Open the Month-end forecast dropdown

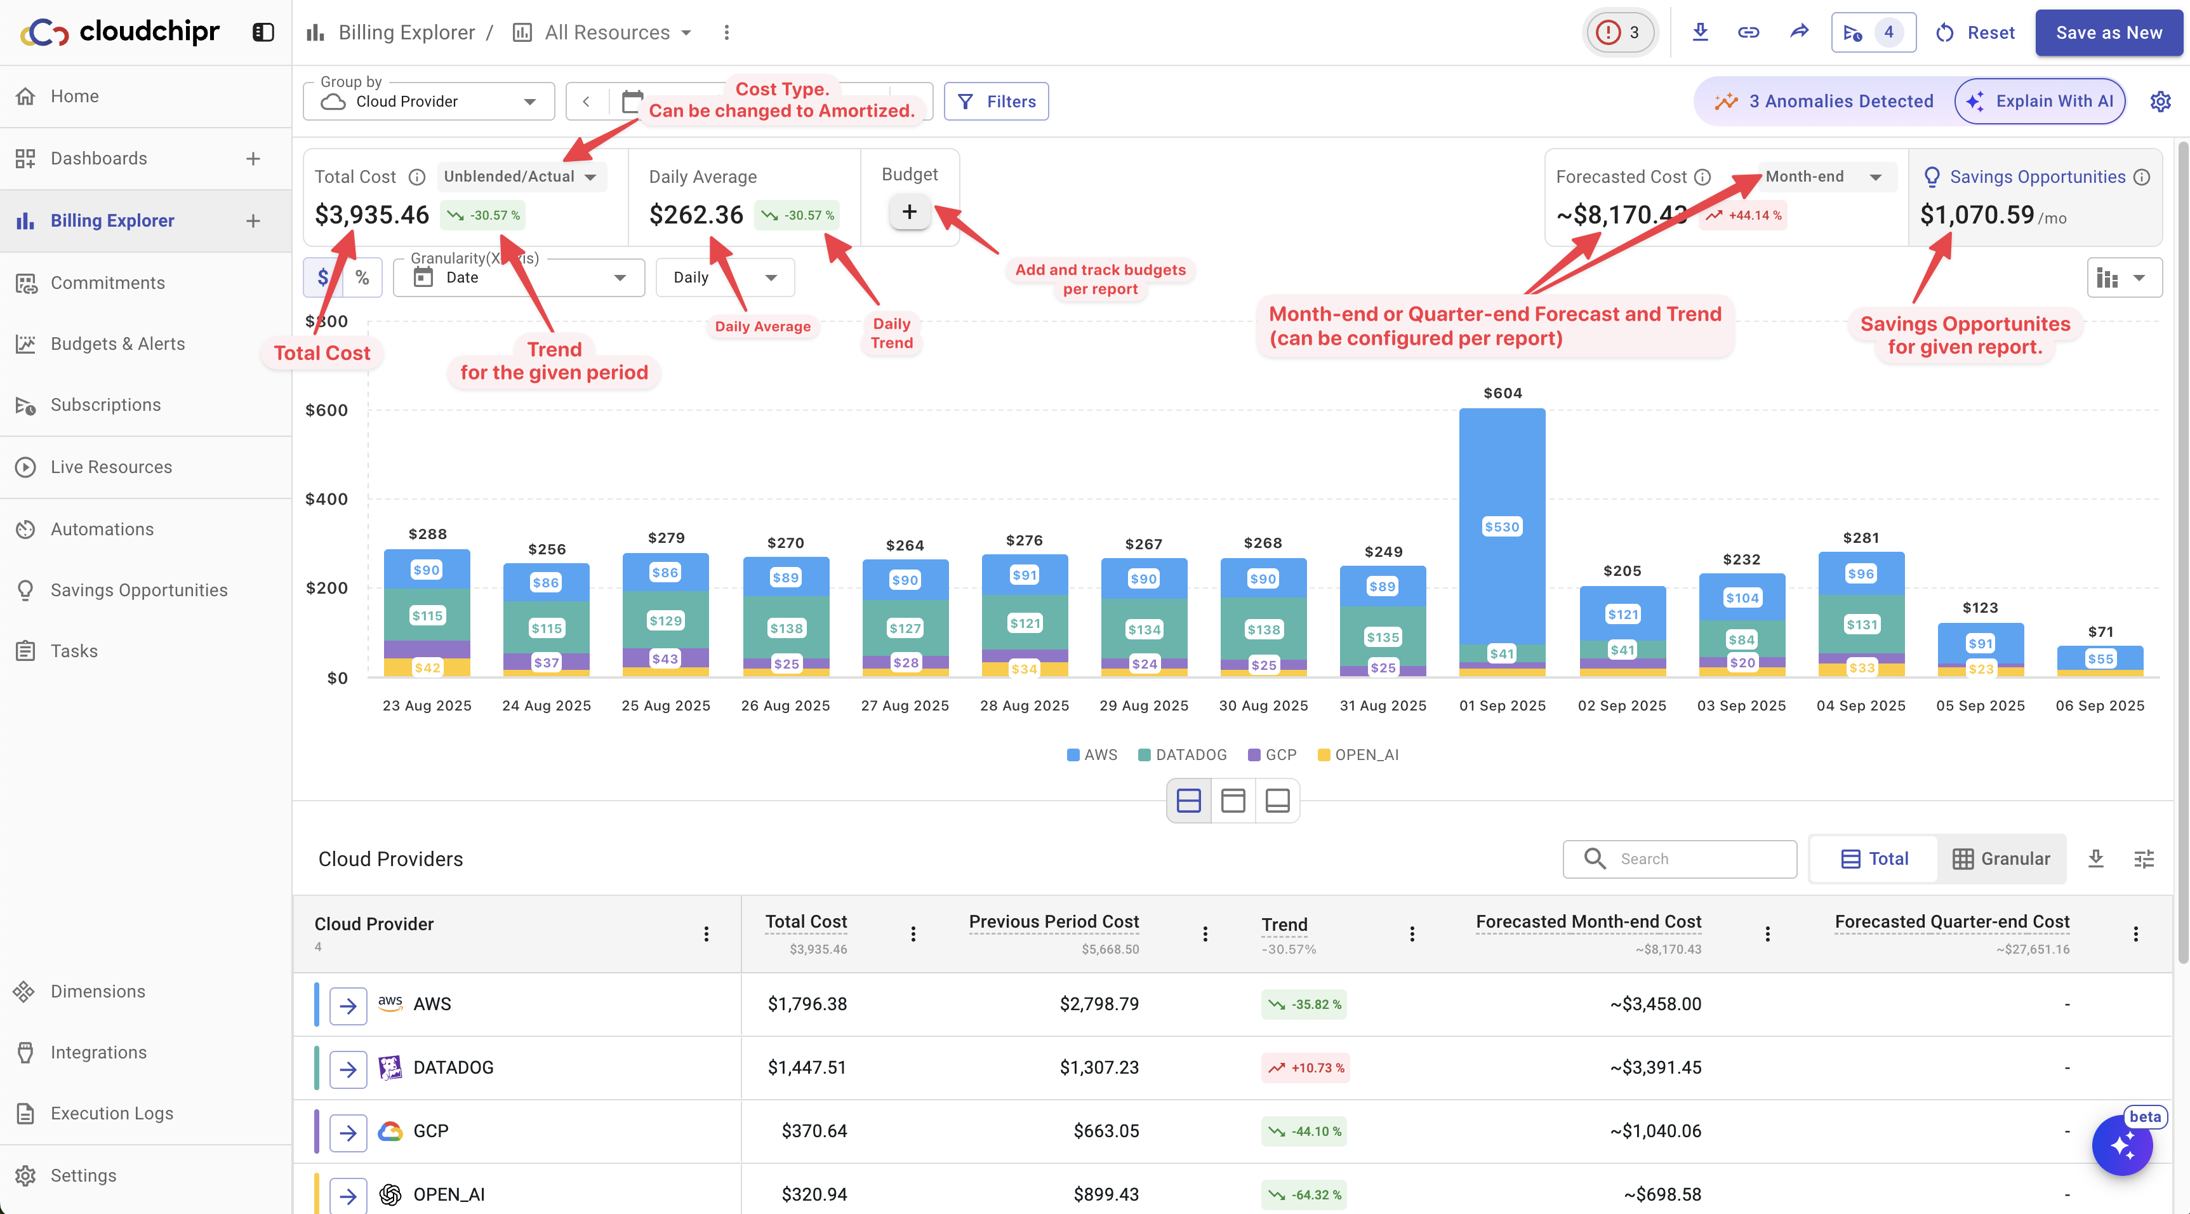1826,177
